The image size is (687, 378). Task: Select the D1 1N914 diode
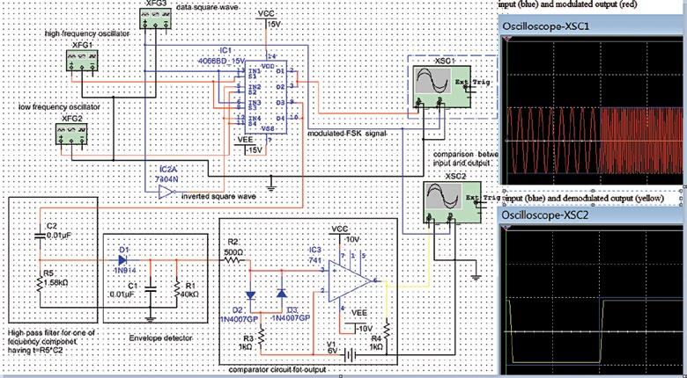click(122, 259)
